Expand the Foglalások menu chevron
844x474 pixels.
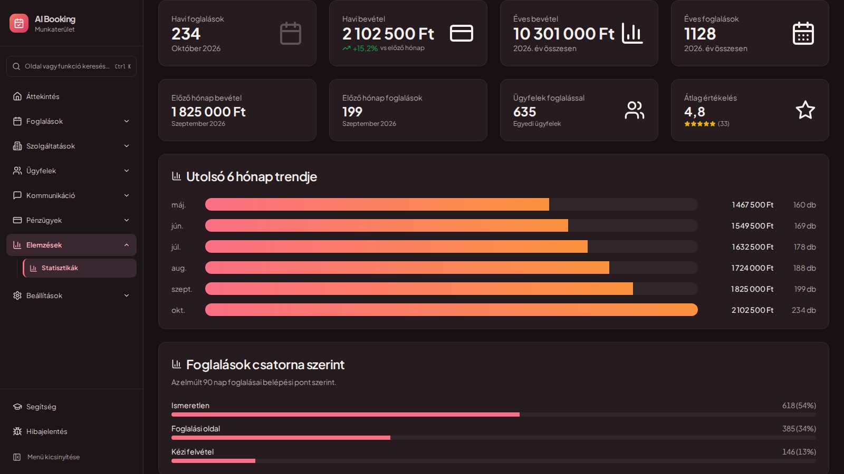[127, 121]
